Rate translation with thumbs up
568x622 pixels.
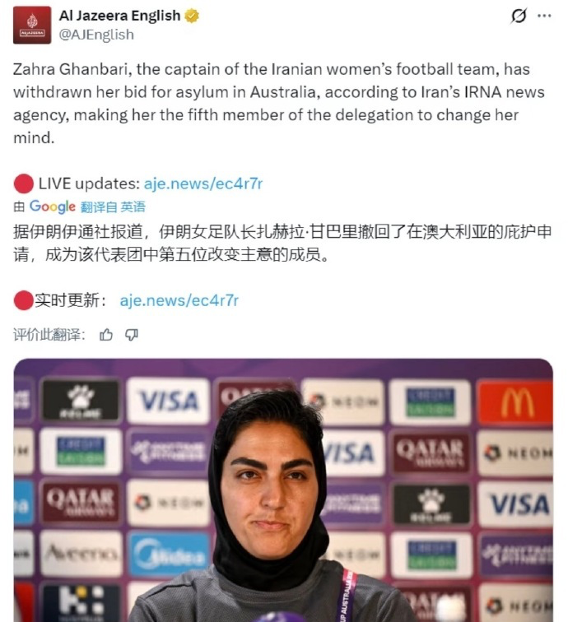click(106, 335)
